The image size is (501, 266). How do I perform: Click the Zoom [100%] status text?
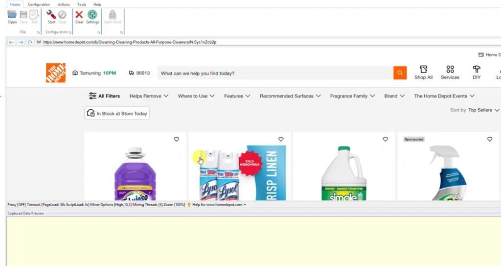tap(174, 205)
